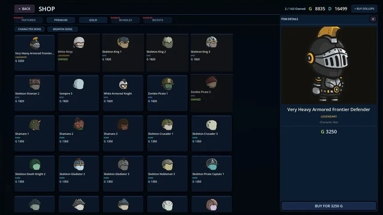
Task: Select the Very Heavy Armored Frontier skin icon
Action: pyautogui.click(x=35, y=43)
